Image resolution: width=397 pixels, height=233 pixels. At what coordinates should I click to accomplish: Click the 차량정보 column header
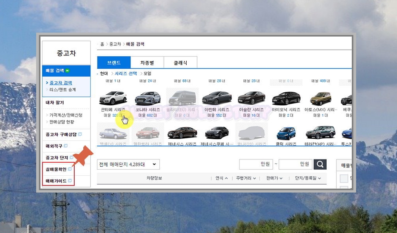point(154,178)
